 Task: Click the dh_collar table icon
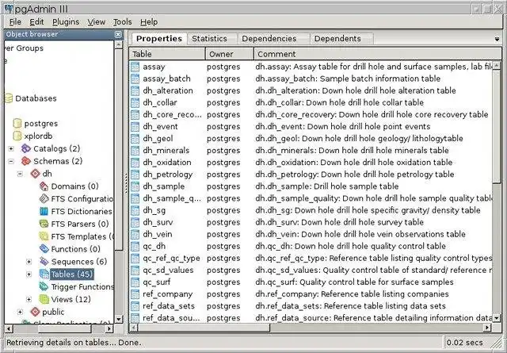pyautogui.click(x=135, y=102)
